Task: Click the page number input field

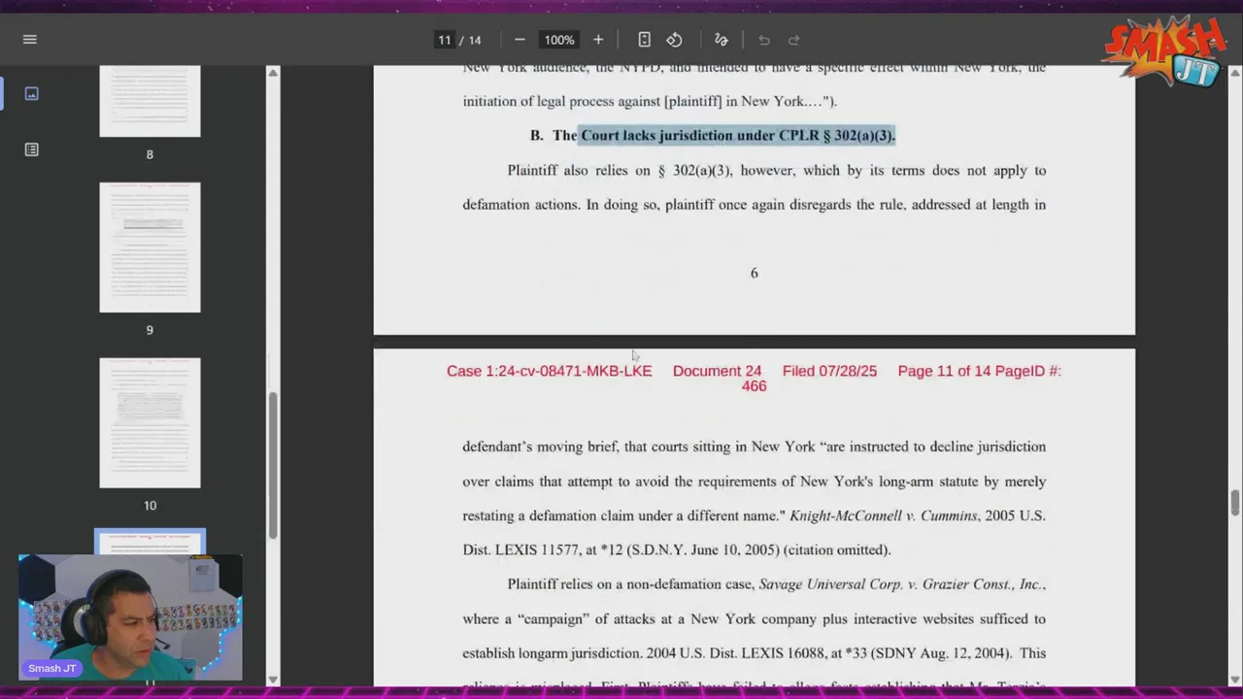Action: pyautogui.click(x=444, y=40)
